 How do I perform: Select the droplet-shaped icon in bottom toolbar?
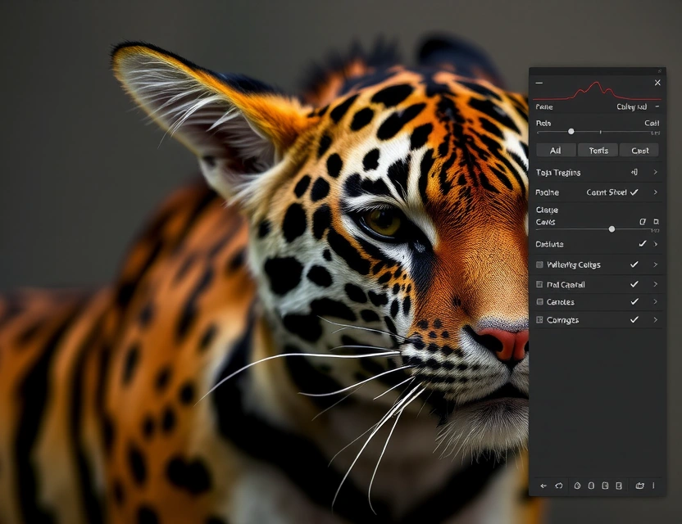(x=577, y=486)
